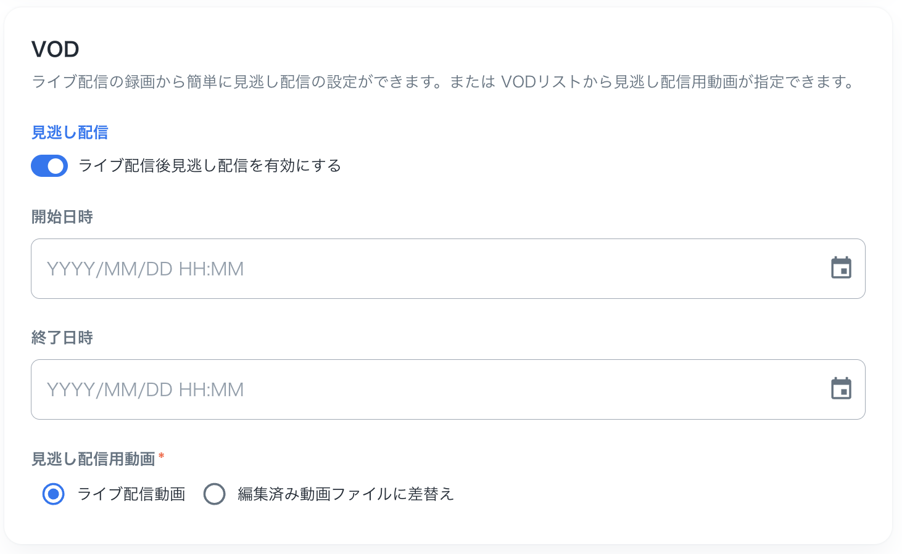Image resolution: width=902 pixels, height=554 pixels.
Task: Open date selection for the upper datetime field
Action: click(x=842, y=267)
